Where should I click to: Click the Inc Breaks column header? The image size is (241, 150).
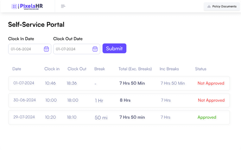point(169,69)
